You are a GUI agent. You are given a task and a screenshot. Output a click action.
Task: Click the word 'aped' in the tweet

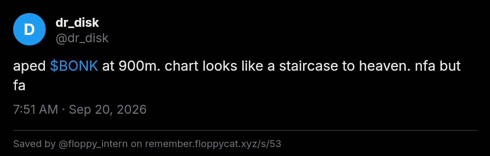[x=29, y=67]
